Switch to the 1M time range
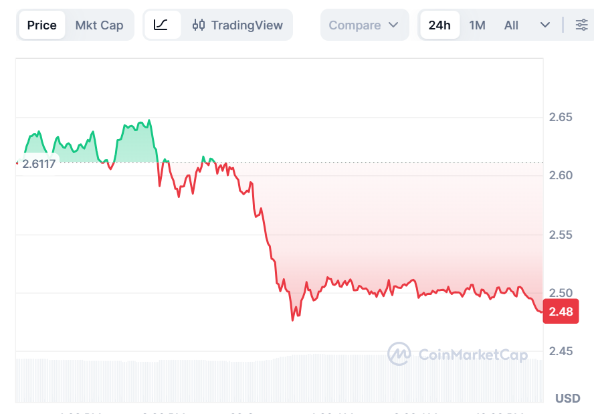The image size is (594, 414). click(x=477, y=25)
